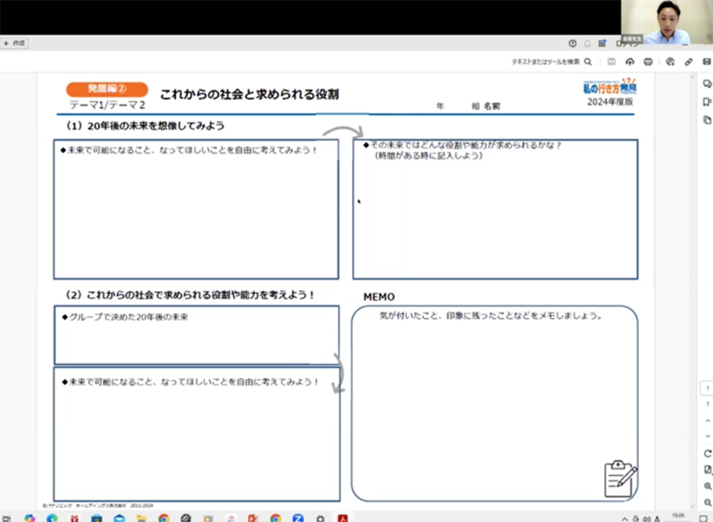
Task: Open the bookmarks panel icon
Action: tap(707, 102)
